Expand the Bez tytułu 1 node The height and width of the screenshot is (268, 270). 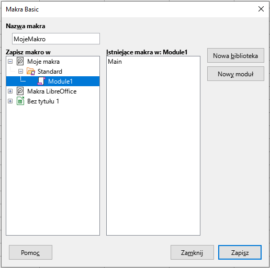tap(10, 101)
